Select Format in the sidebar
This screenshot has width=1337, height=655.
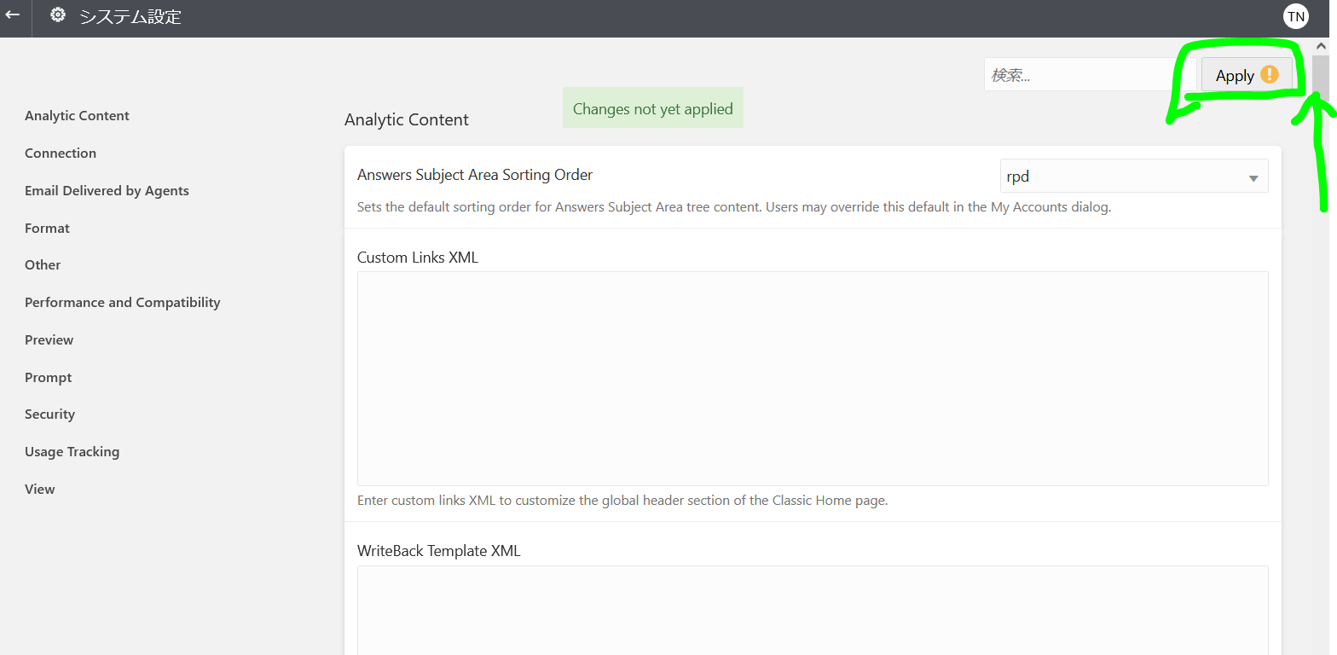coord(47,229)
